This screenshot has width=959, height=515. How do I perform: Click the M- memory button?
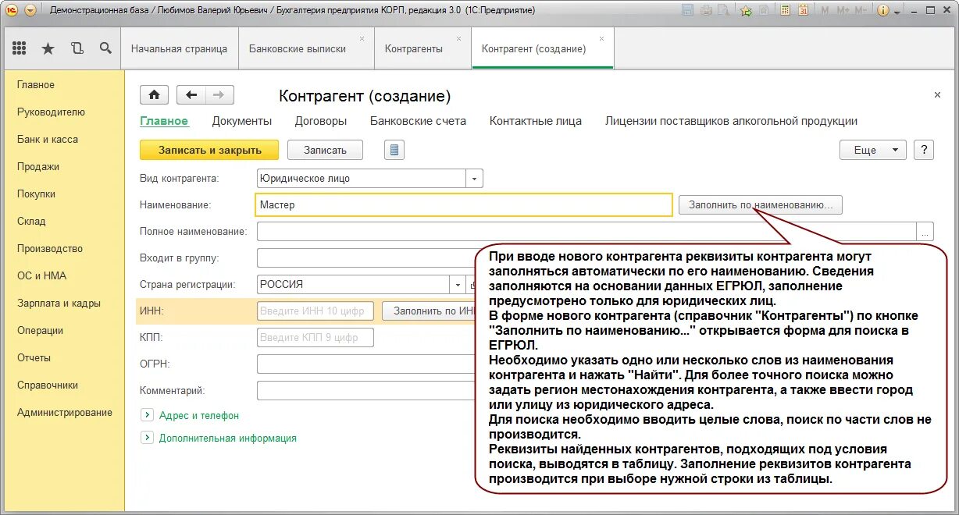pyautogui.click(x=861, y=11)
